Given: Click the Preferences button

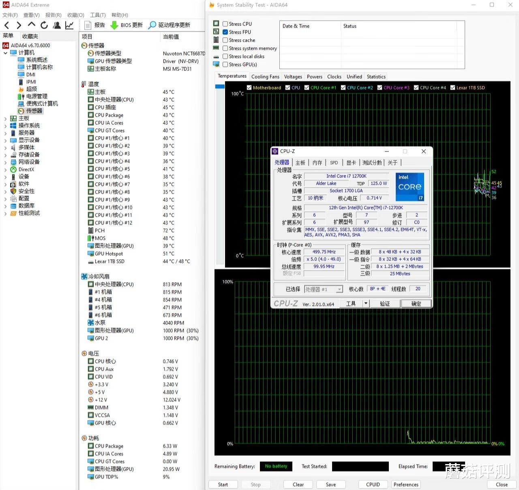Looking at the screenshot, I should (x=406, y=484).
